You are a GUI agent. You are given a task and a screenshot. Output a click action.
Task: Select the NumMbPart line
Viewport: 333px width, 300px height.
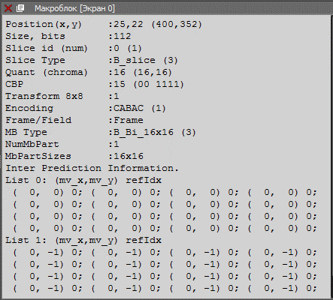(62, 144)
